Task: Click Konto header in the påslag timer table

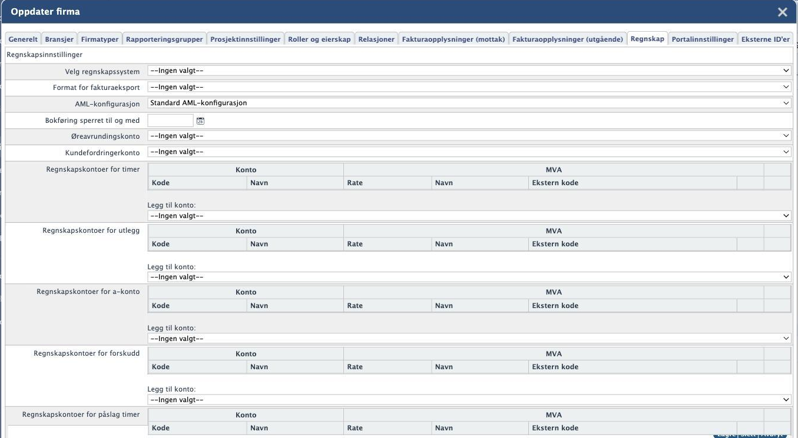Action: point(246,415)
